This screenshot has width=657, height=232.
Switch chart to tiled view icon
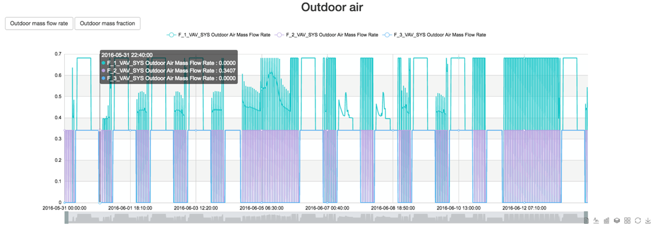click(x=627, y=220)
